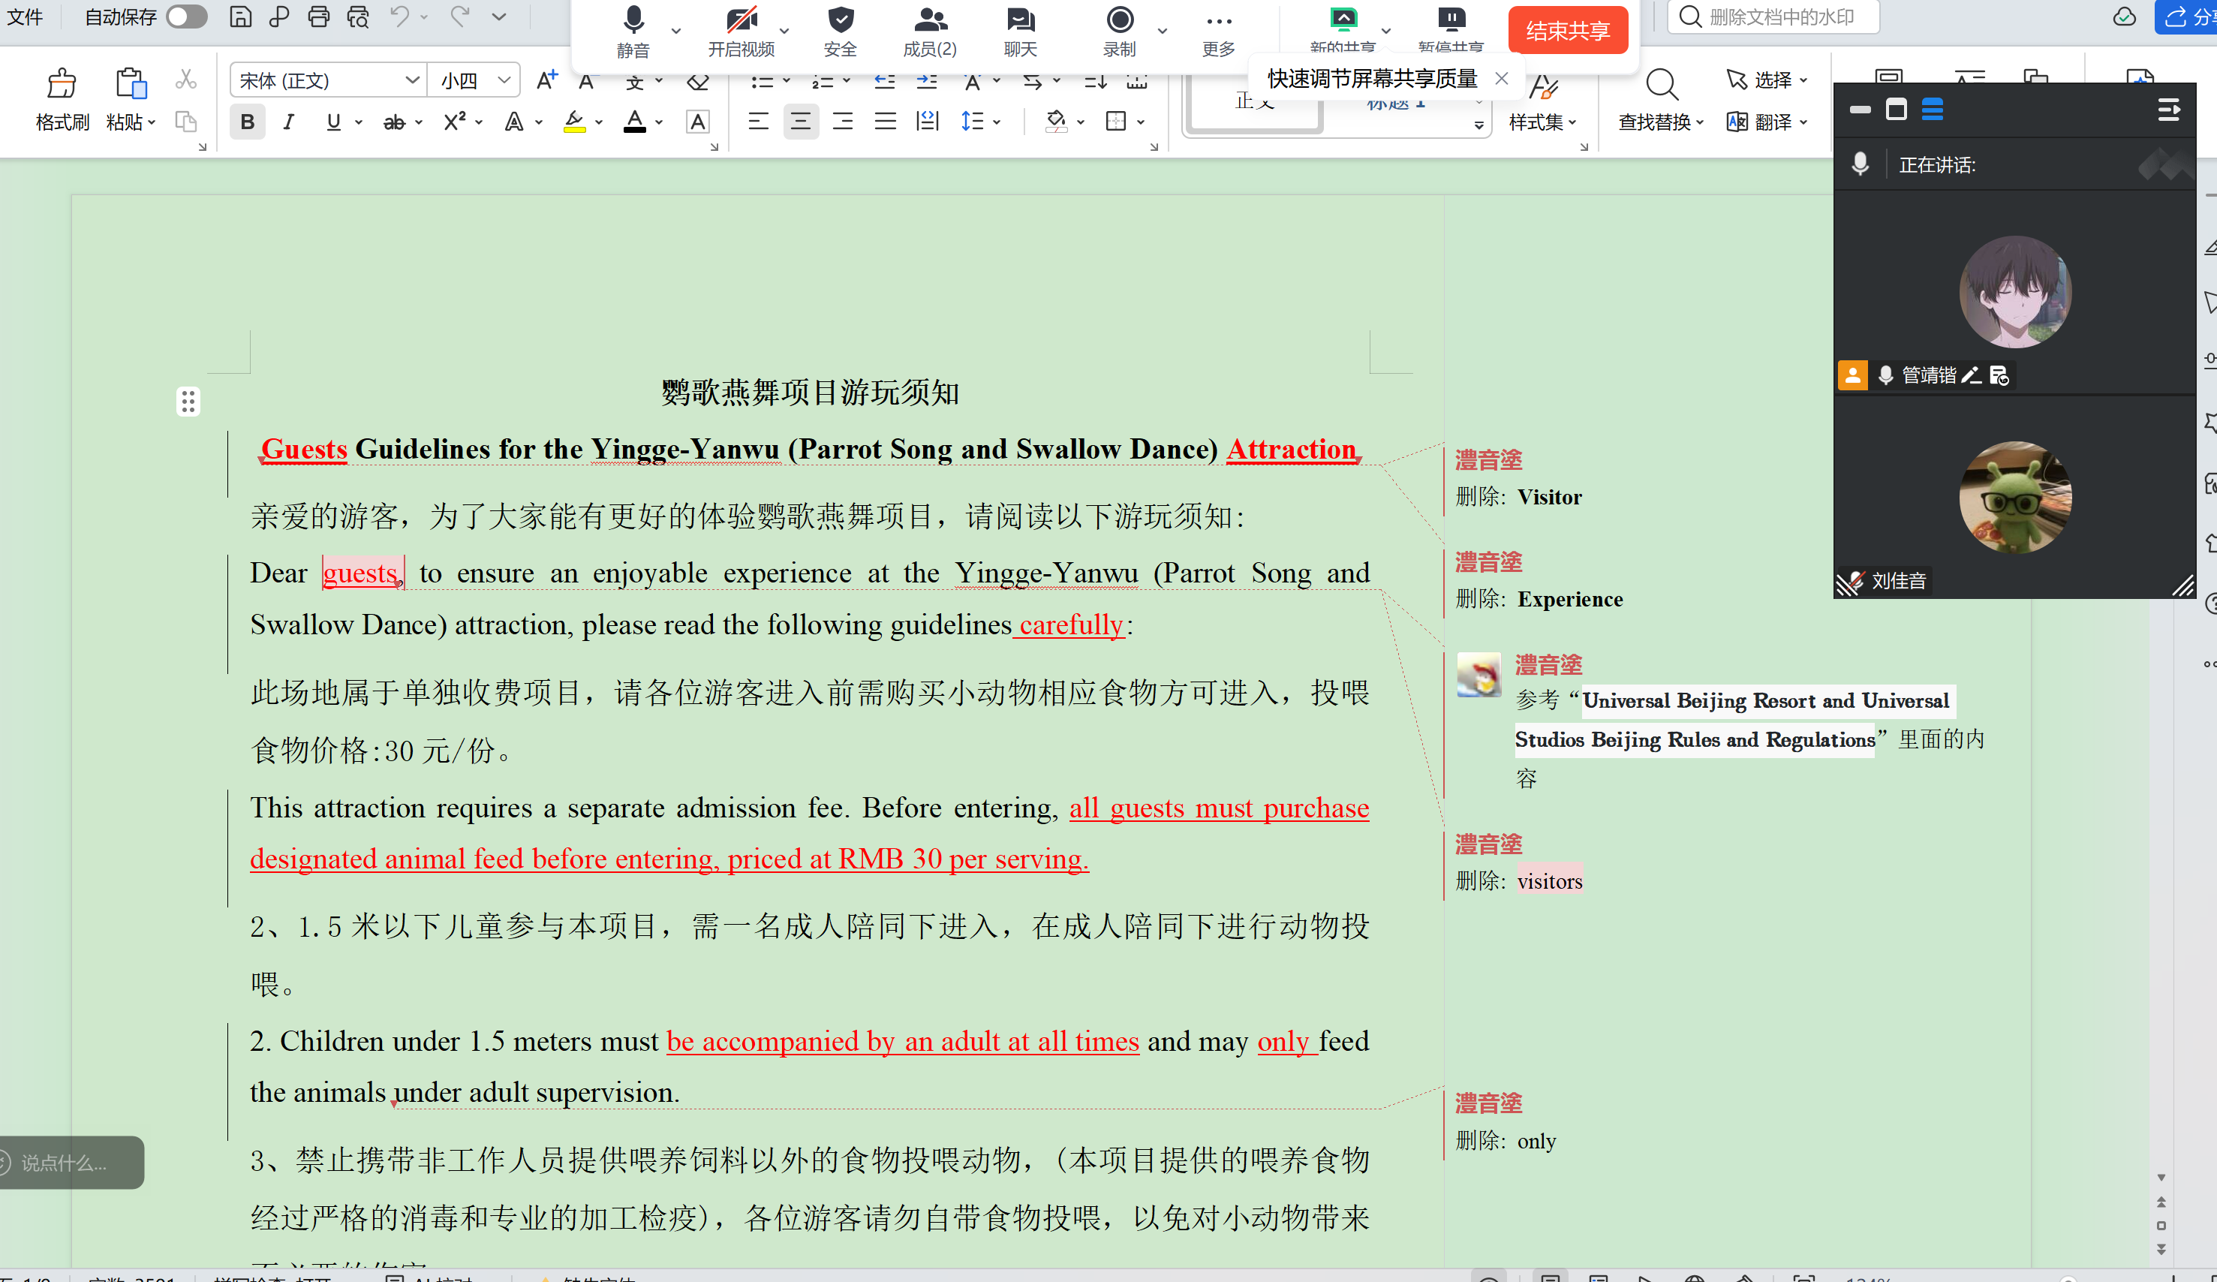Viewport: 2217px width, 1282px height.
Task: Click the distributed alignment icon
Action: (x=928, y=122)
